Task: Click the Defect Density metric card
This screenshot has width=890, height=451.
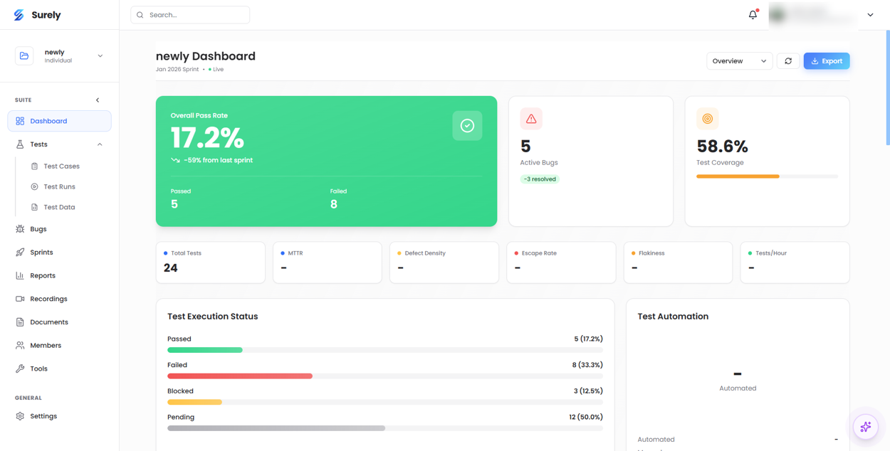Action: coord(444,262)
